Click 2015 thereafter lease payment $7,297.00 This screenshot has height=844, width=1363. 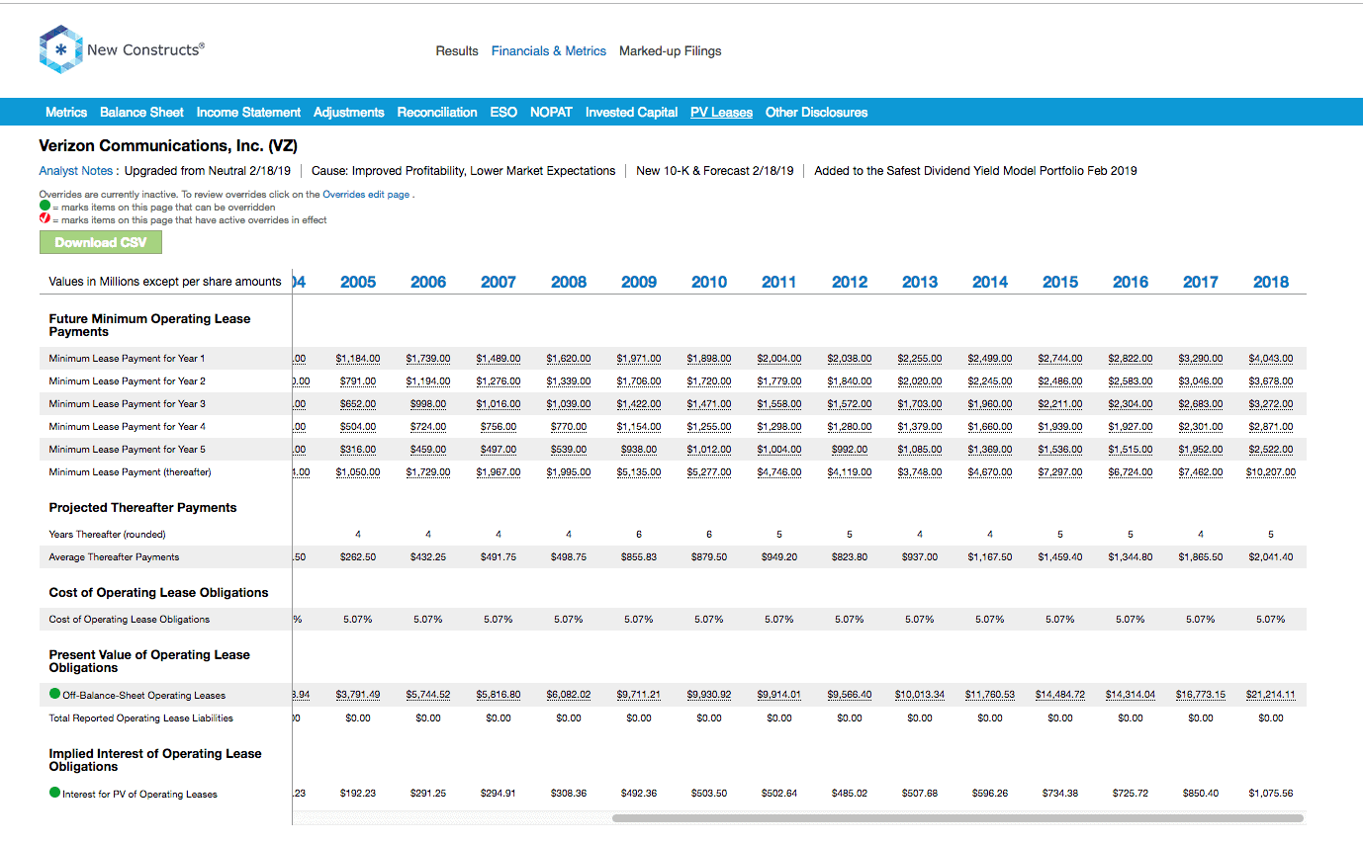pos(1060,472)
